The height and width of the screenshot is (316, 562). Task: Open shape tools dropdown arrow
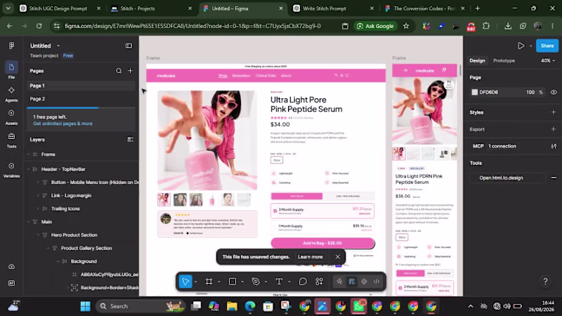pyautogui.click(x=242, y=282)
